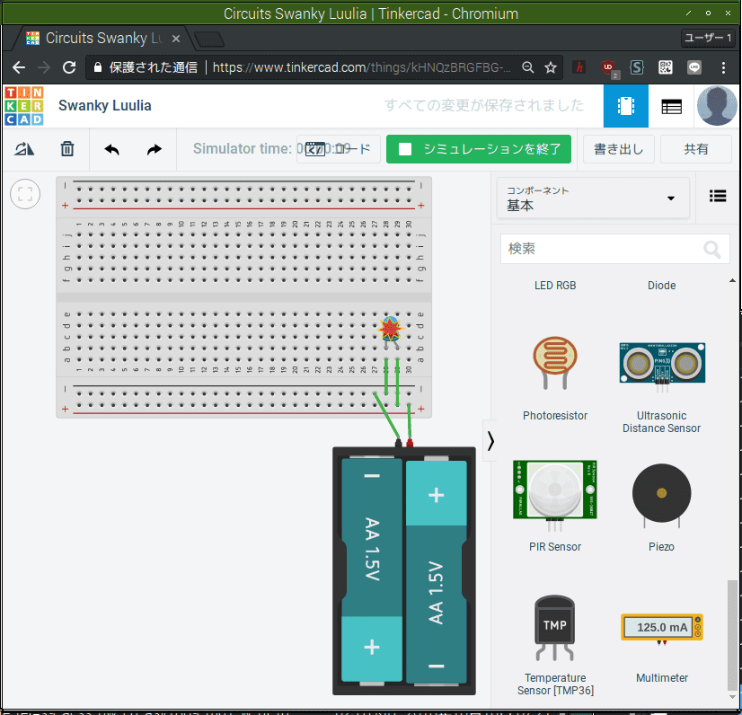Select the Ultrasonic Distance Sensor component

661,386
